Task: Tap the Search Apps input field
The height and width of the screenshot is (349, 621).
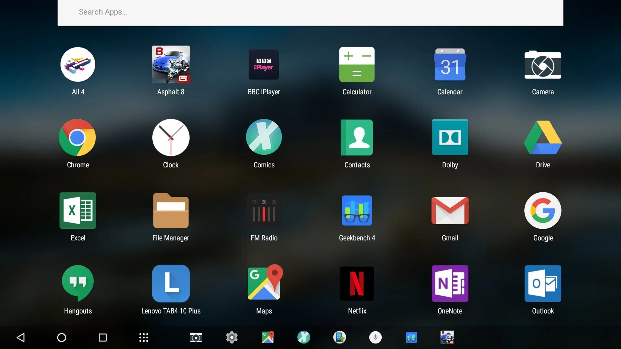Action: 310,12
